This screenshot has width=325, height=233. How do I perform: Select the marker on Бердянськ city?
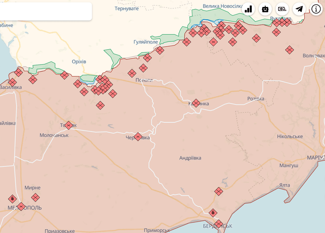tap(218, 224)
